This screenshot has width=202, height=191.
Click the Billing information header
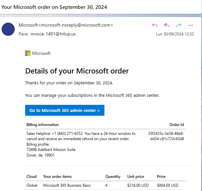point(42,125)
